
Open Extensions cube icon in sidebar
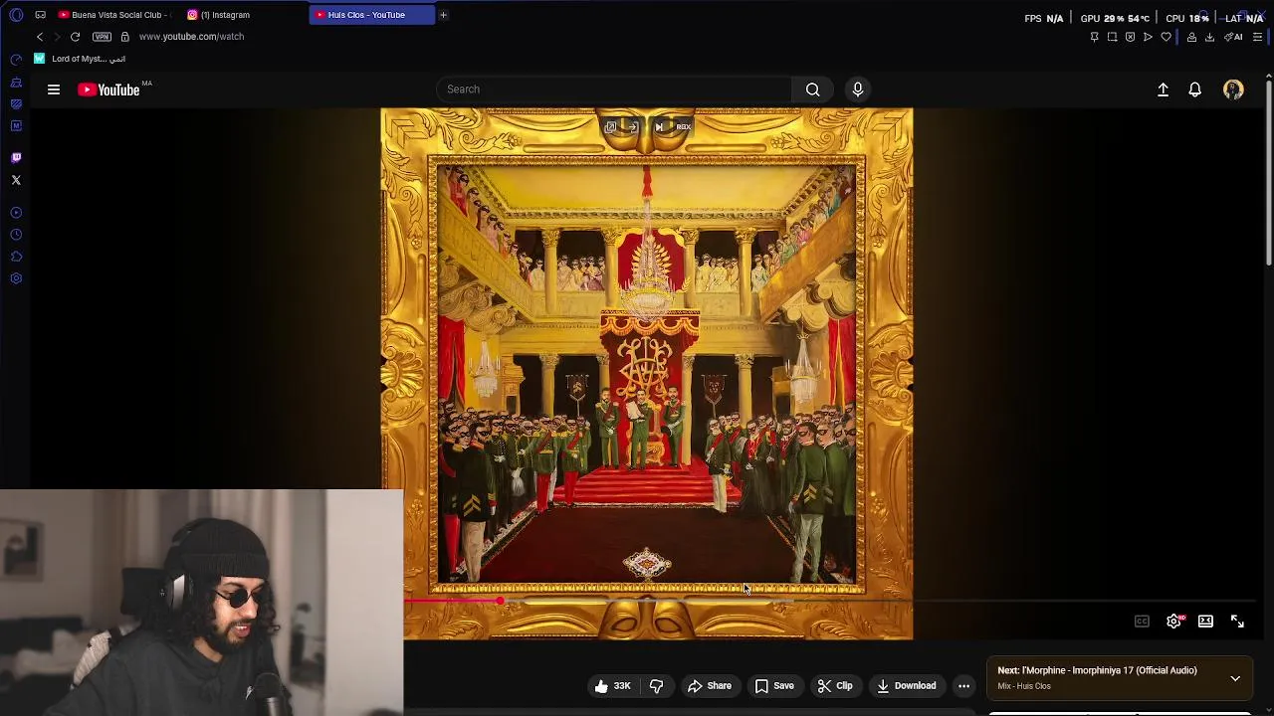point(16,257)
